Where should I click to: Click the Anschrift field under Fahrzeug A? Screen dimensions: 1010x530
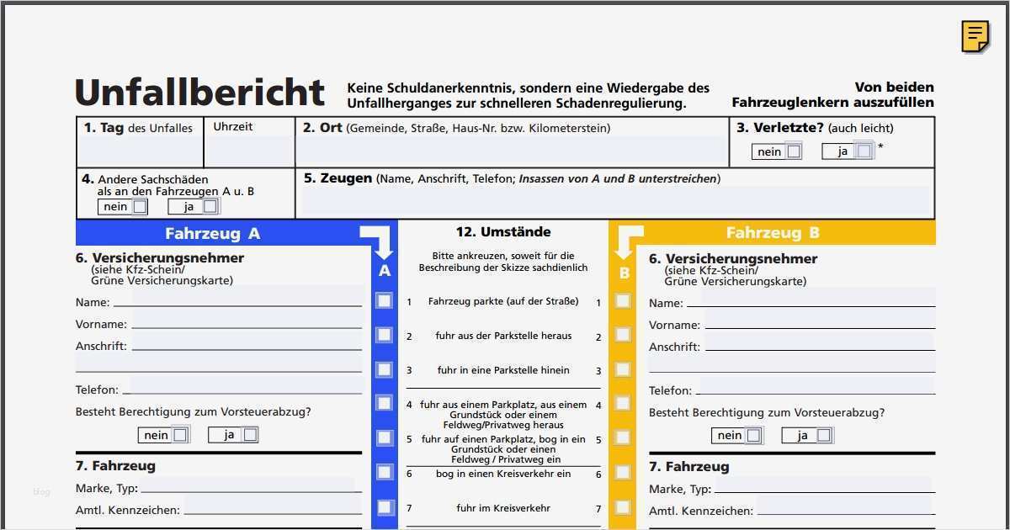(x=247, y=342)
